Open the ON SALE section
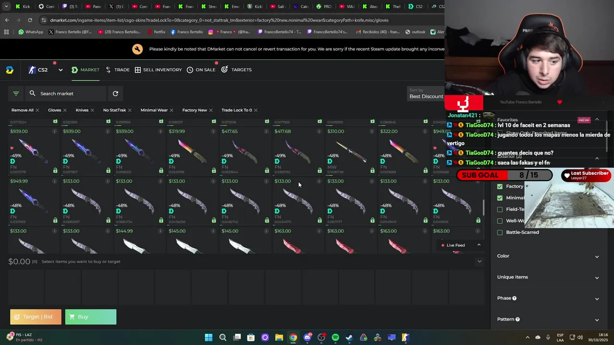The width and height of the screenshot is (614, 345). point(201,69)
